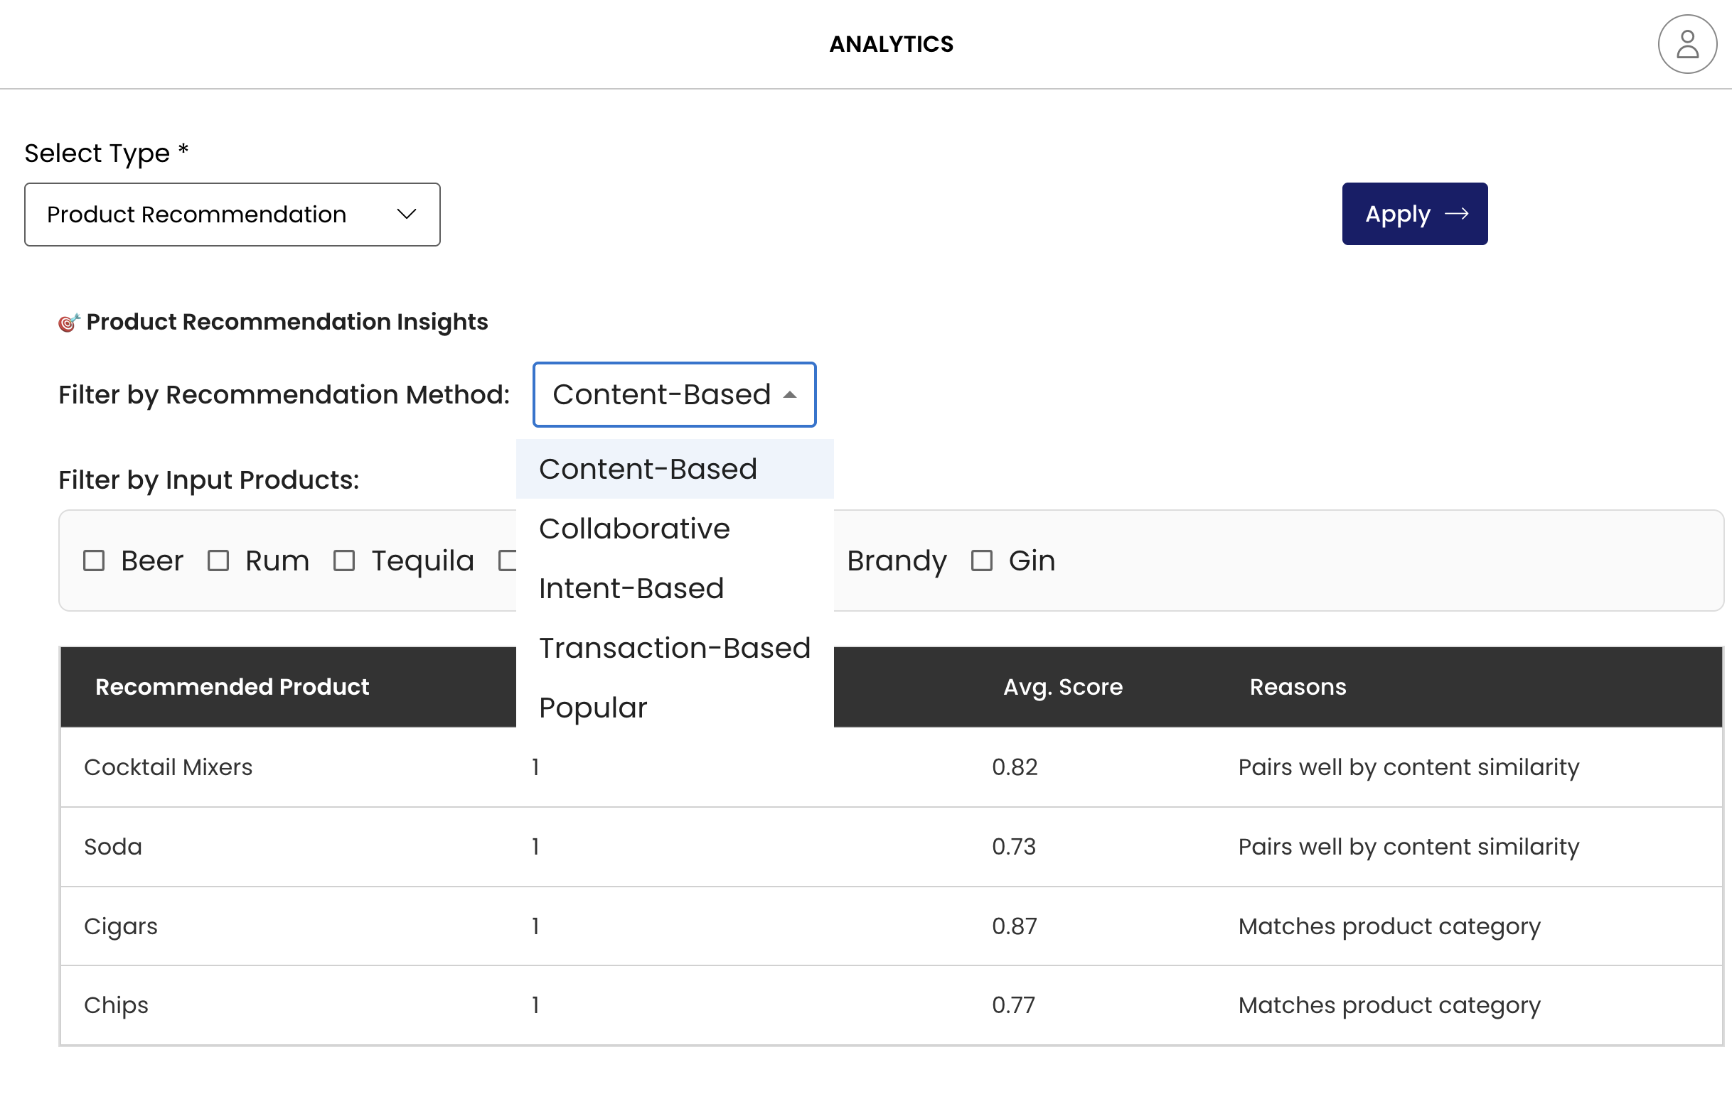Click the Avg. Score column header
The width and height of the screenshot is (1732, 1094).
(1062, 686)
